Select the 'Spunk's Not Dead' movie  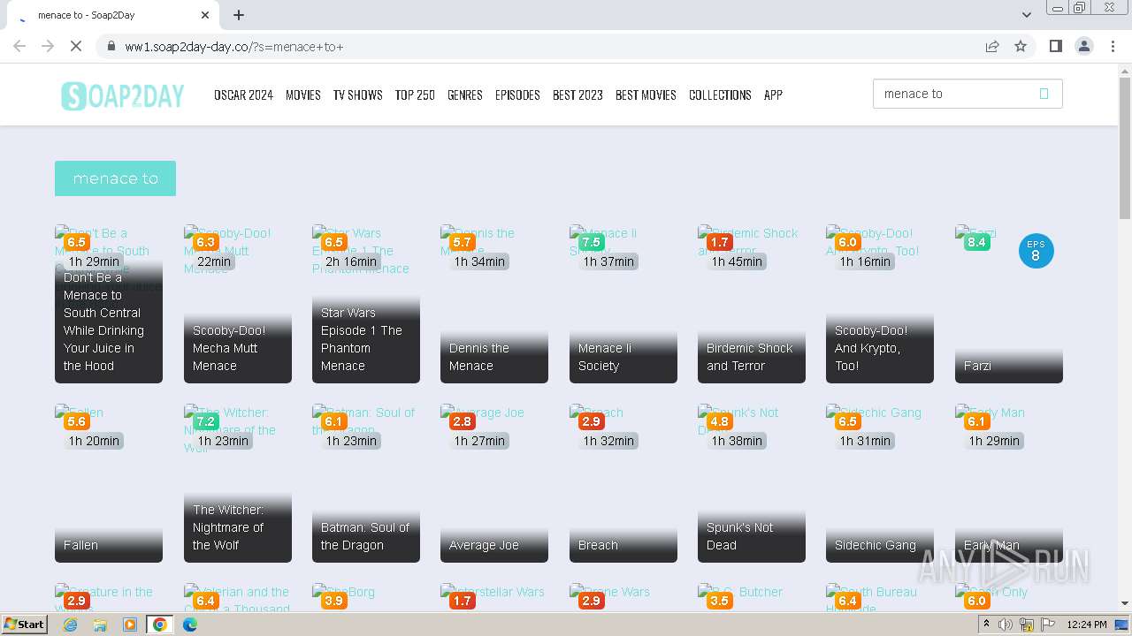[x=752, y=483]
